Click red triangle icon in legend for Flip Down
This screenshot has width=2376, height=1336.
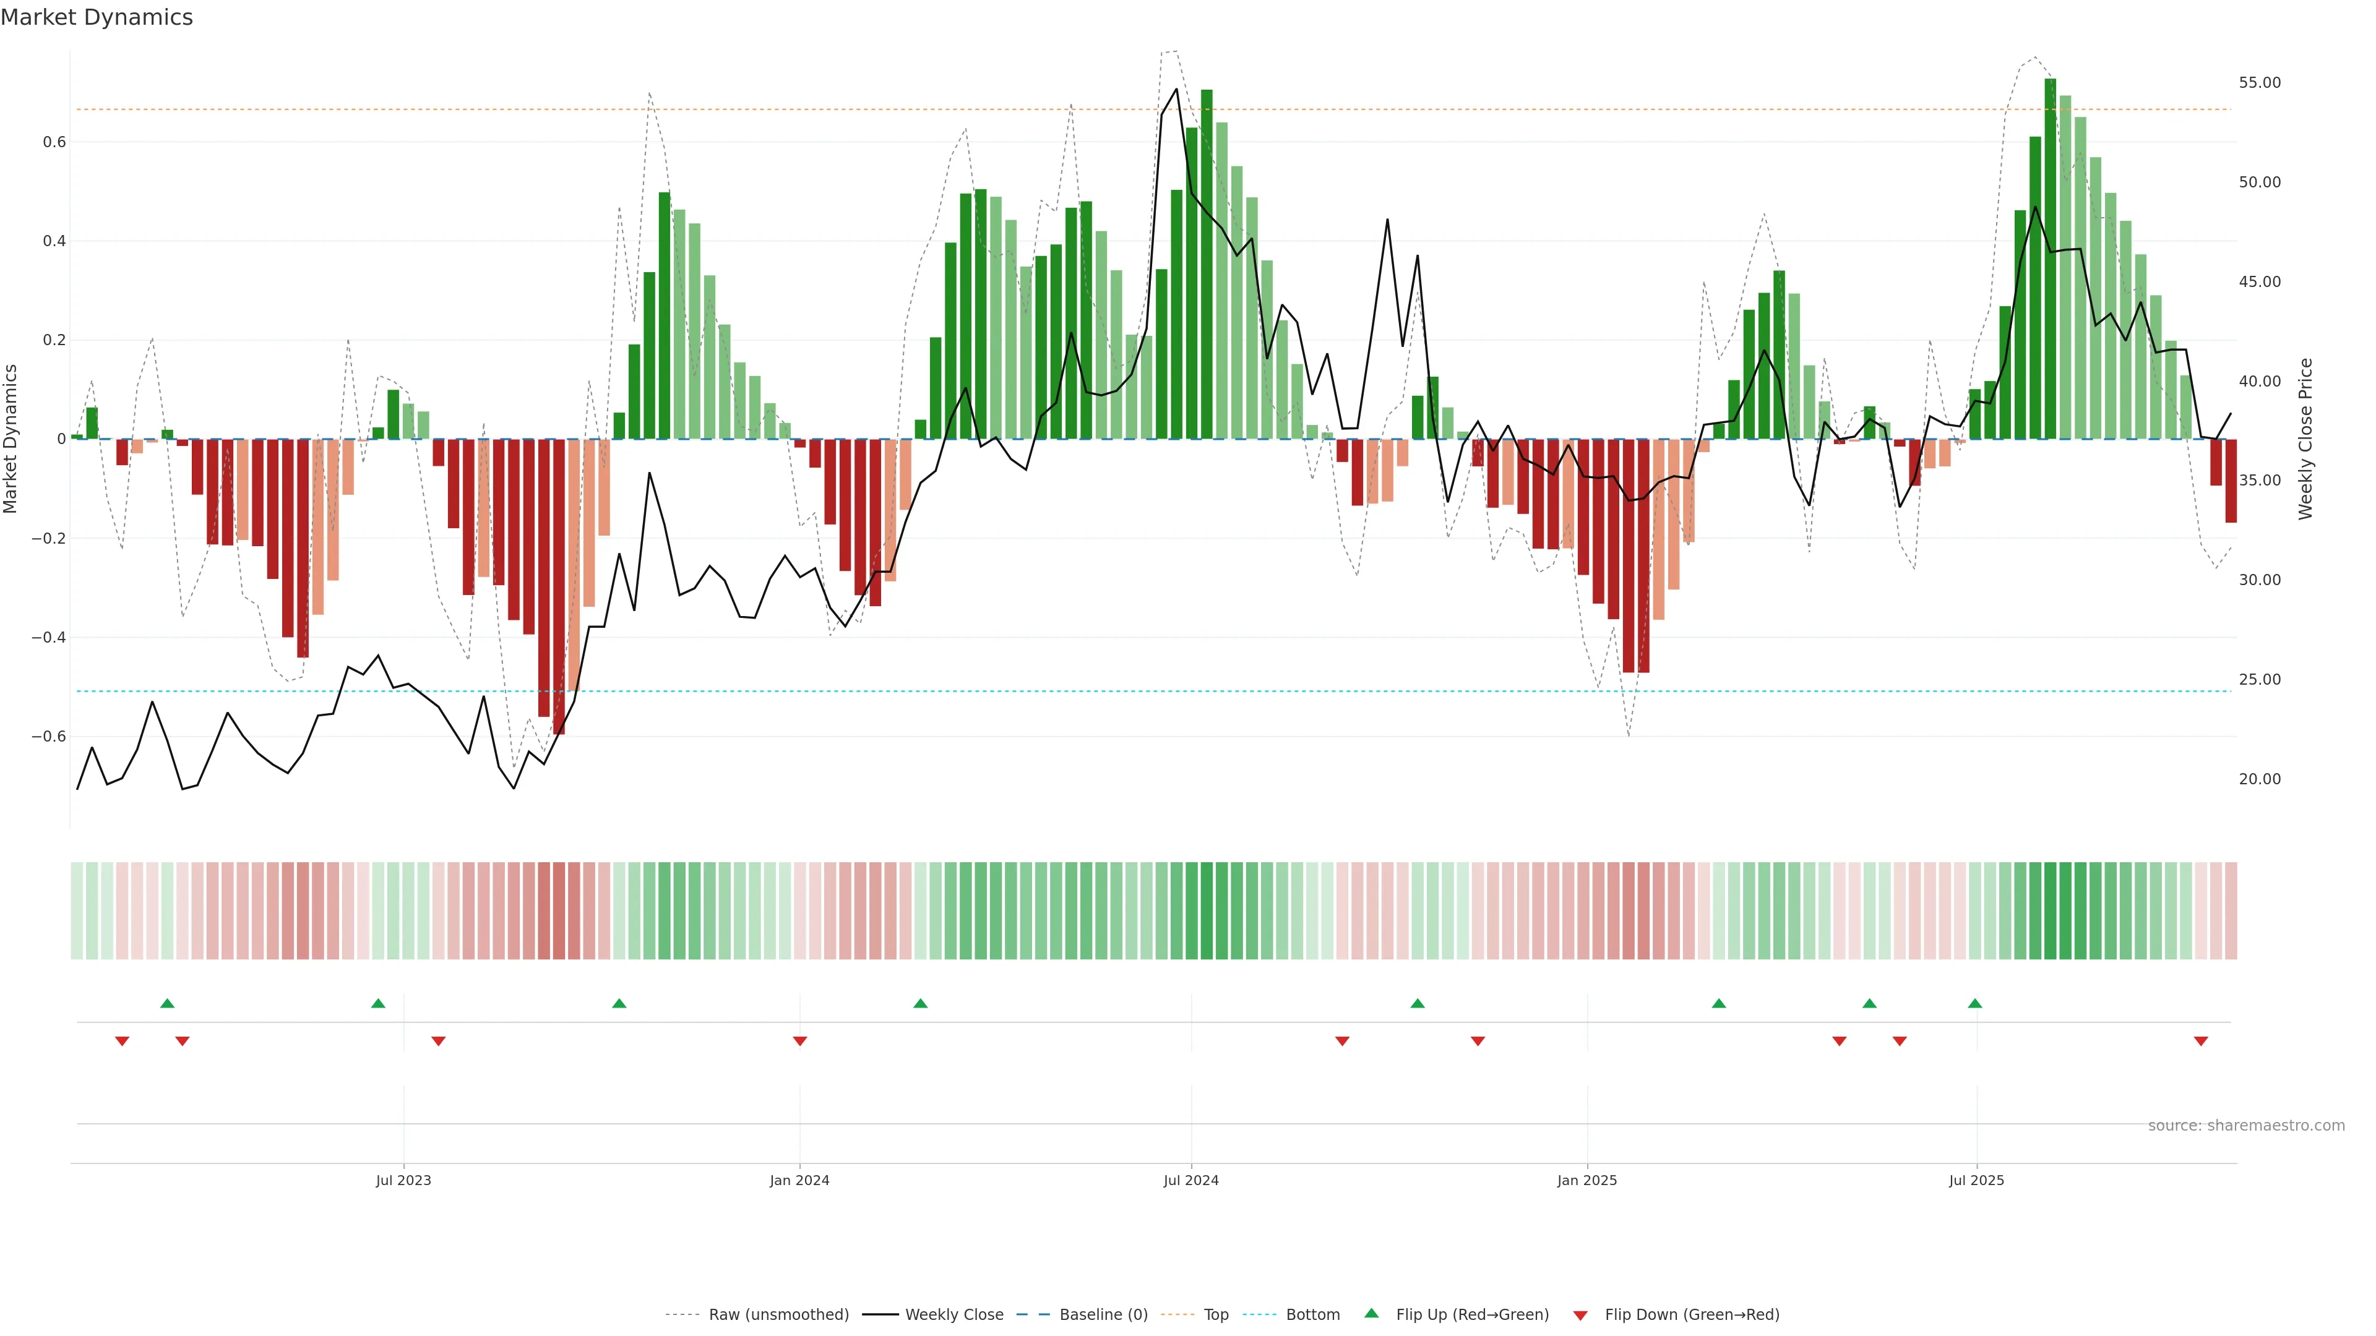[1580, 1315]
